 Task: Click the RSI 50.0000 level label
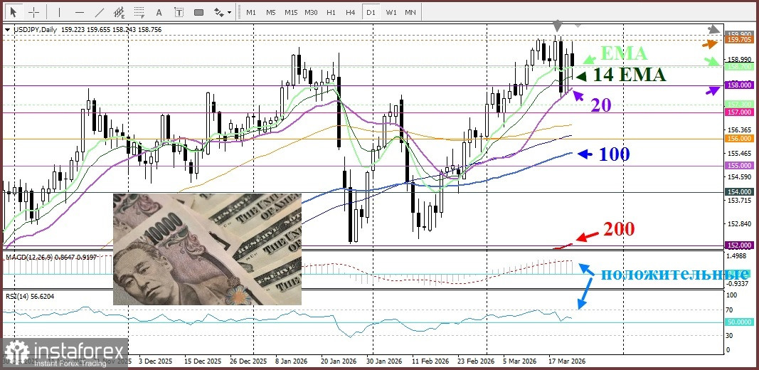click(x=738, y=322)
